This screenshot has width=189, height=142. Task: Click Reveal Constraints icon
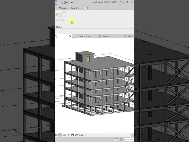click(x=81, y=135)
